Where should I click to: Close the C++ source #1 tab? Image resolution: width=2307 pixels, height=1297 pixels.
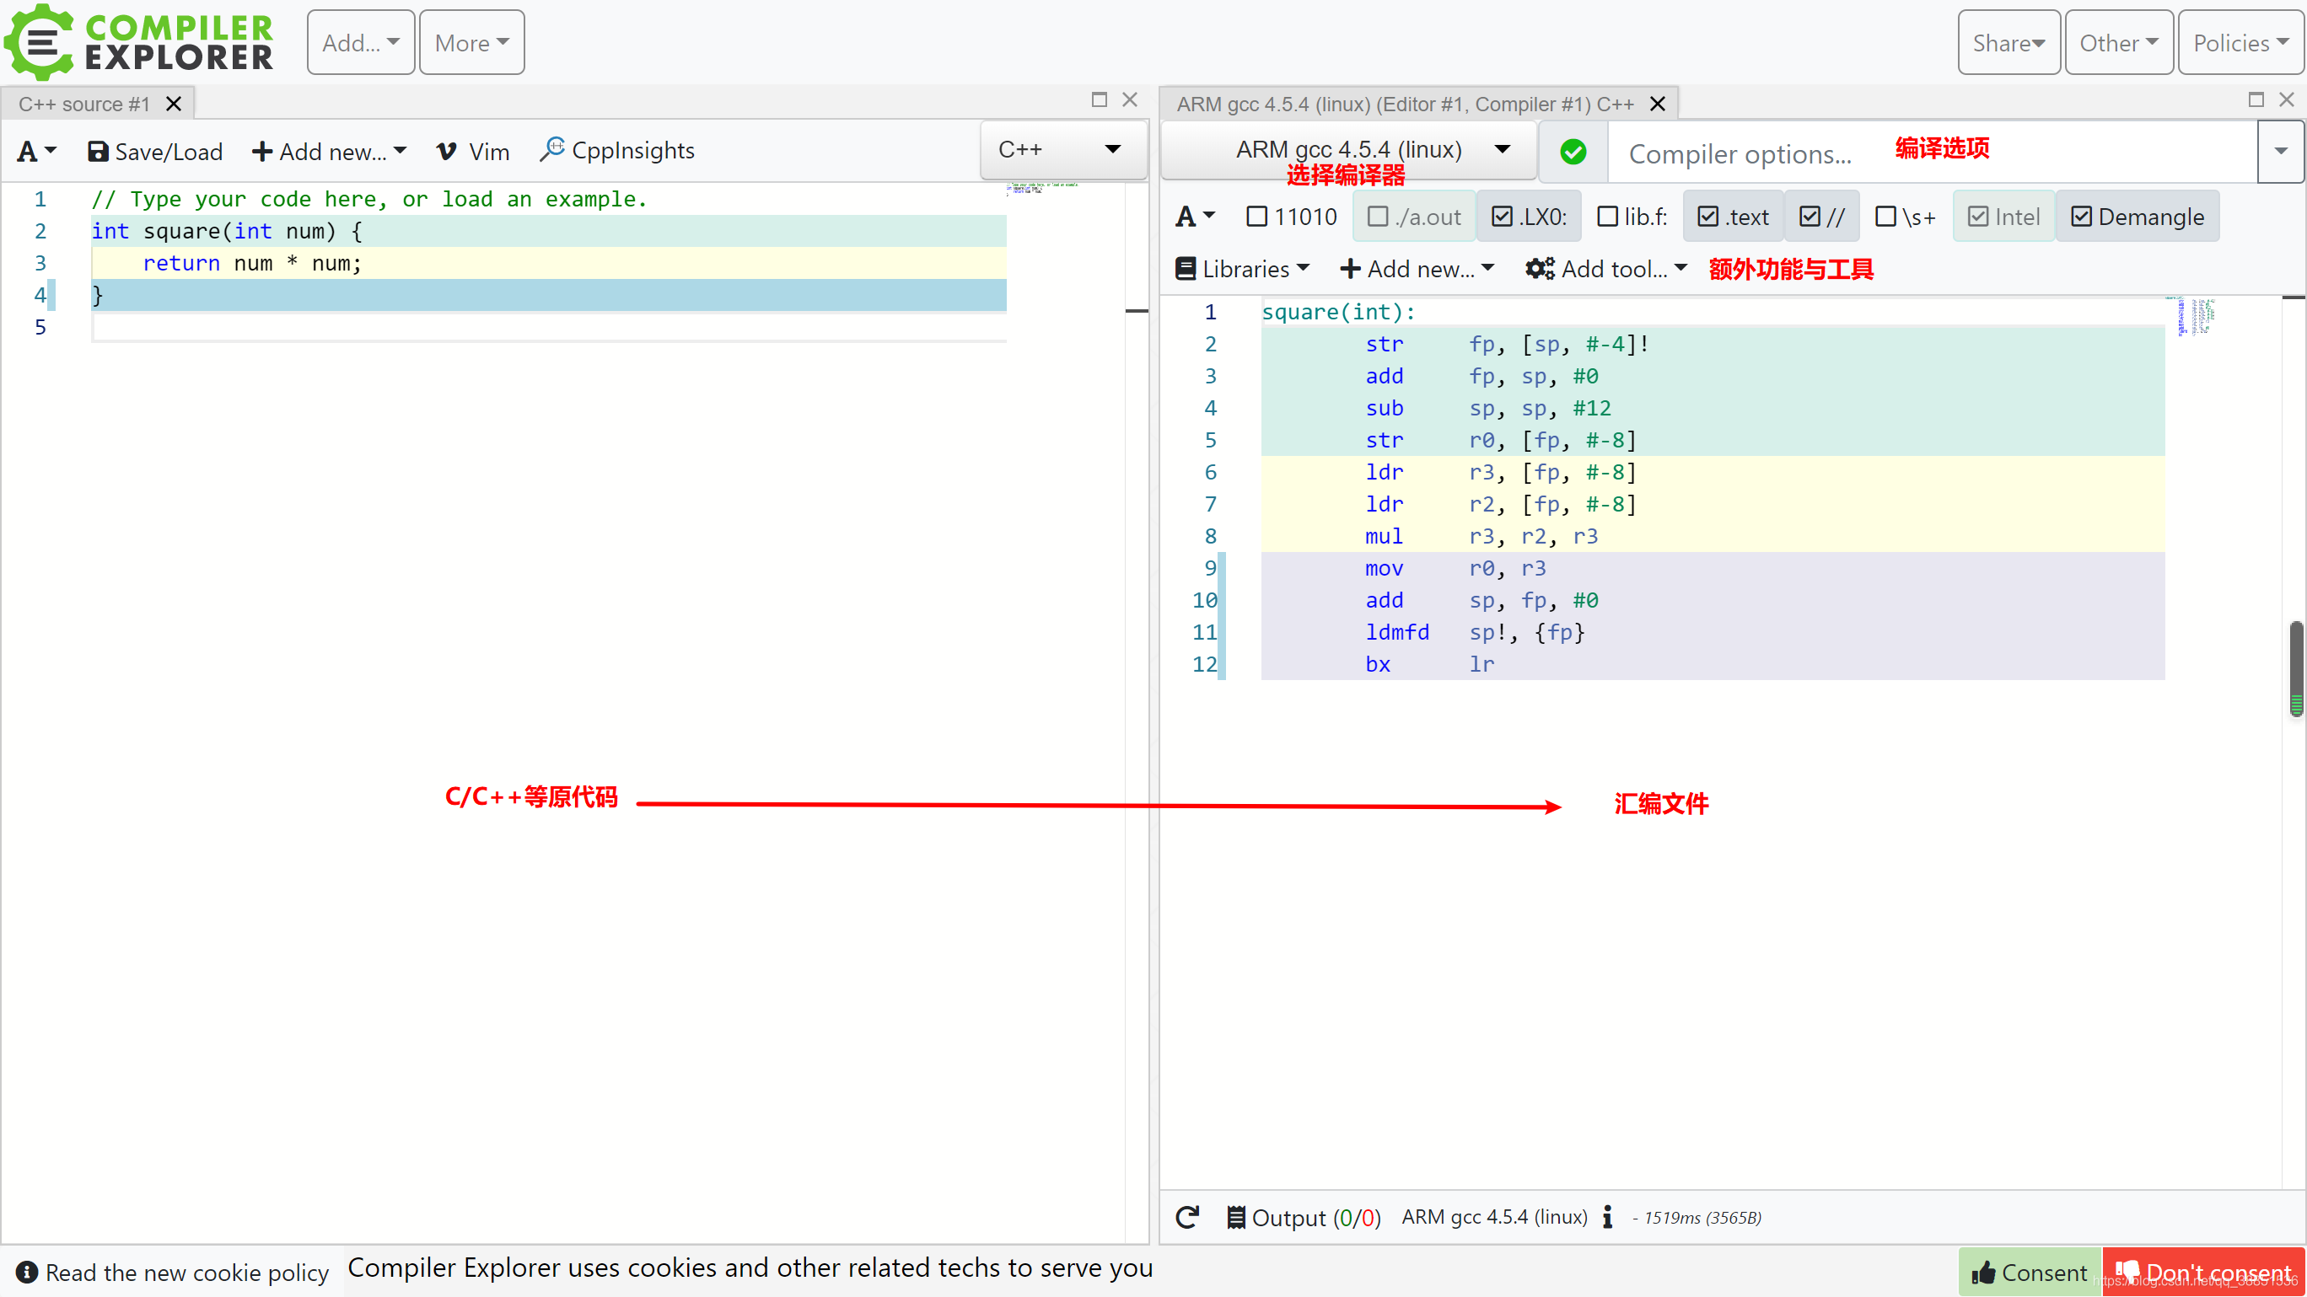tap(174, 105)
